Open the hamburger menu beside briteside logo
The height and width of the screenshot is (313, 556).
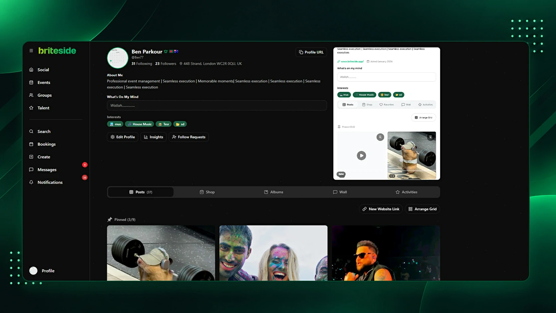point(31,51)
